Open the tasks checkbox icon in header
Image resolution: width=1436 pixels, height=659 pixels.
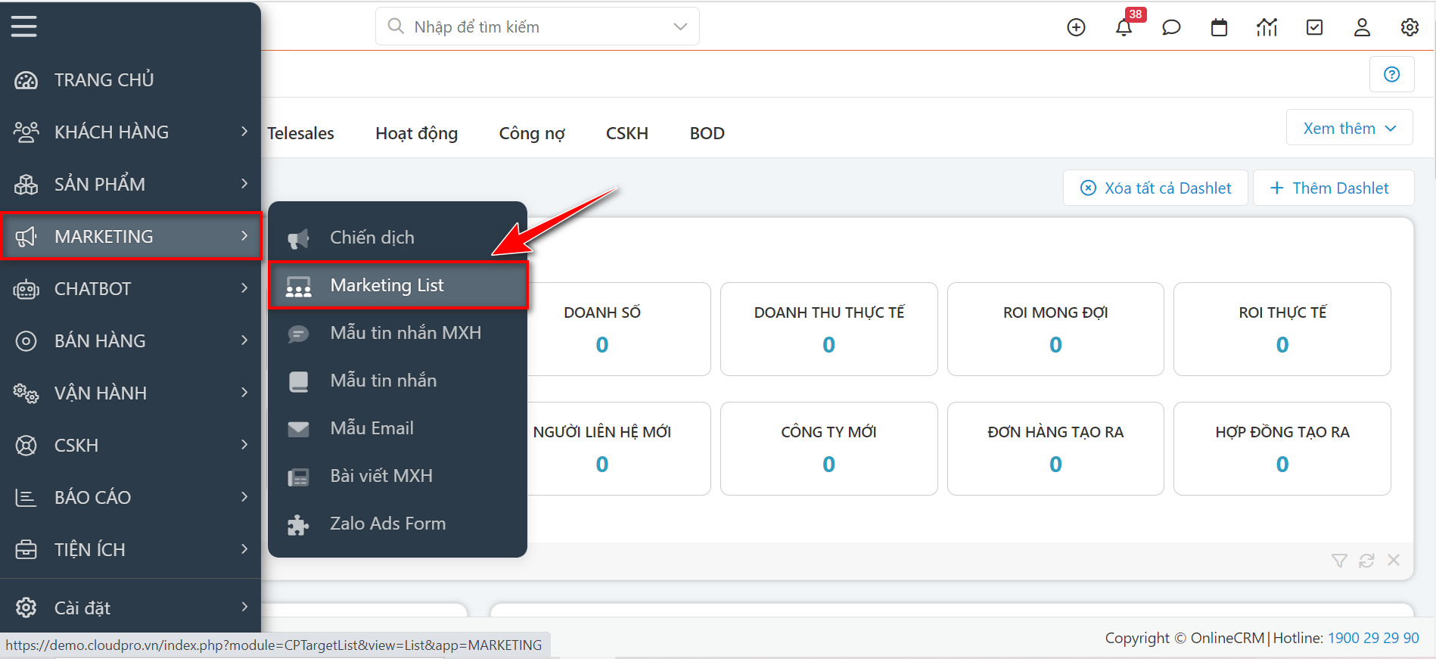(x=1315, y=27)
